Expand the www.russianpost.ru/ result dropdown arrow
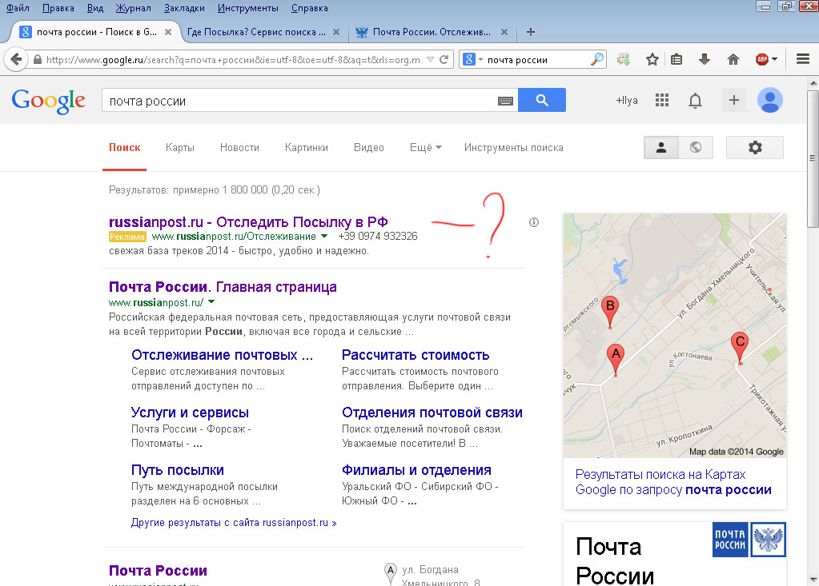 point(211,302)
